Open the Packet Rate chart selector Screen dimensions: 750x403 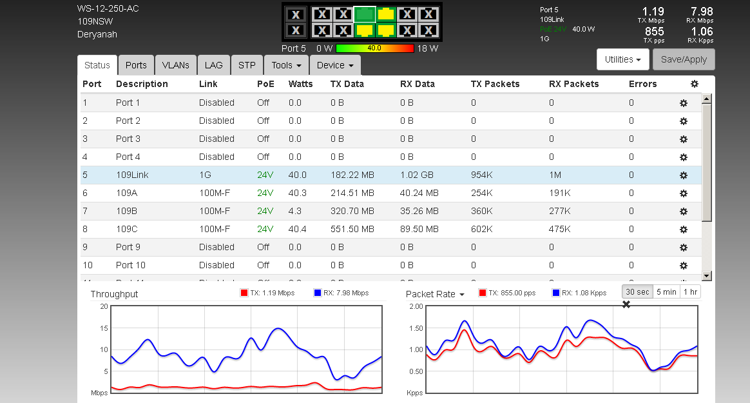click(435, 294)
